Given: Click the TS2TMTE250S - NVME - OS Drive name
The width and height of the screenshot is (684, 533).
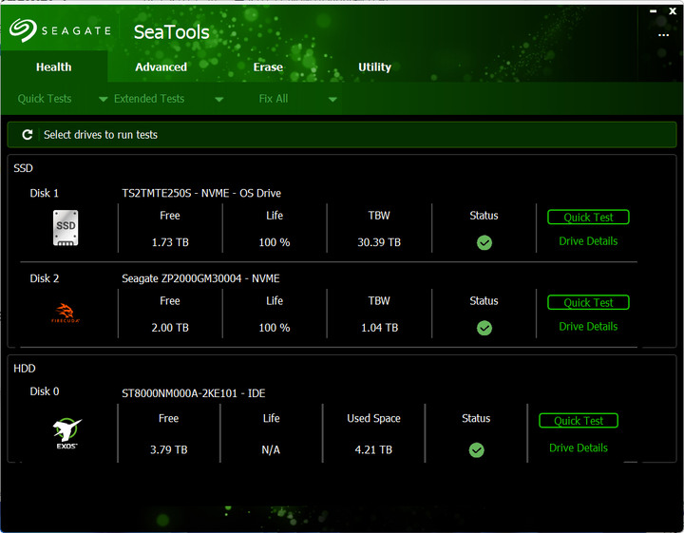Looking at the screenshot, I should (x=201, y=193).
